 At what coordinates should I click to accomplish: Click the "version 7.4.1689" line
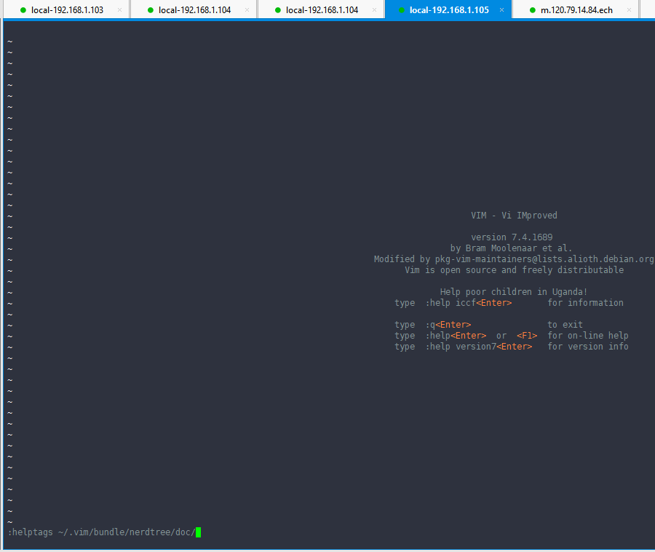point(512,237)
